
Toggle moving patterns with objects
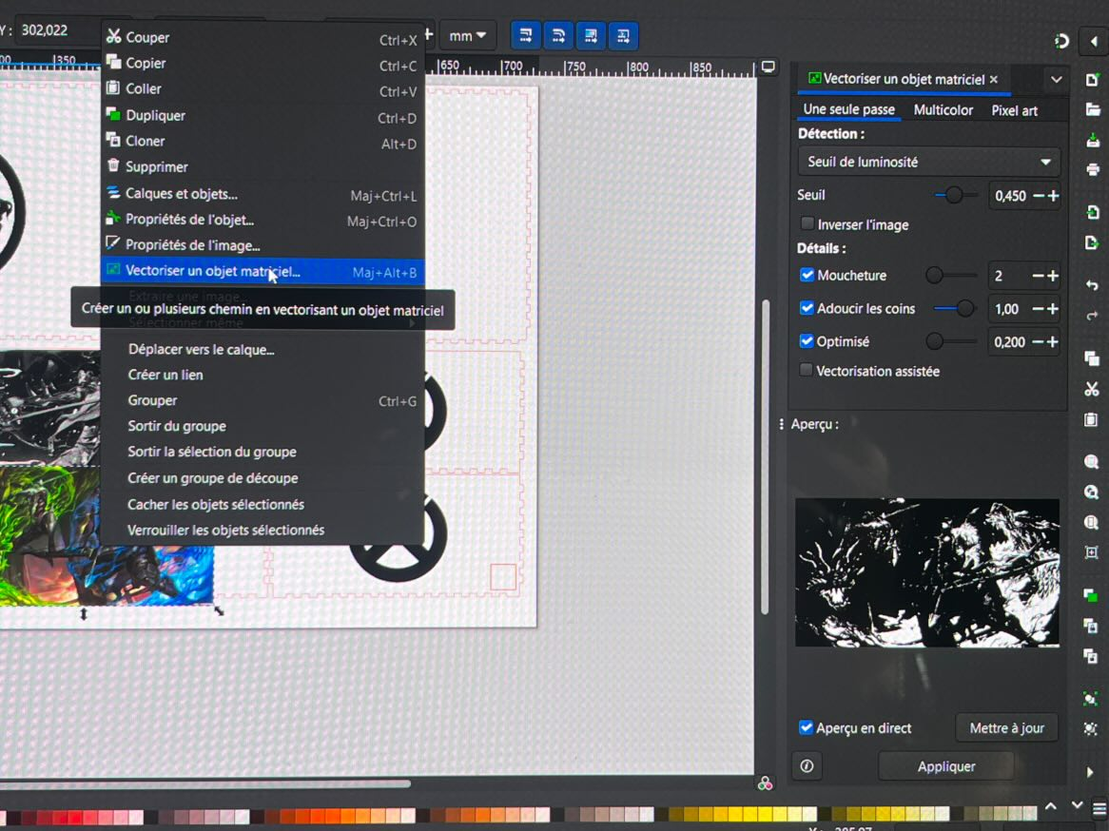pos(623,35)
